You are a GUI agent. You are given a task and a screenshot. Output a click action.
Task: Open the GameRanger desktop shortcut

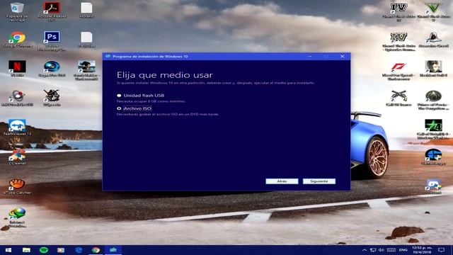click(433, 157)
